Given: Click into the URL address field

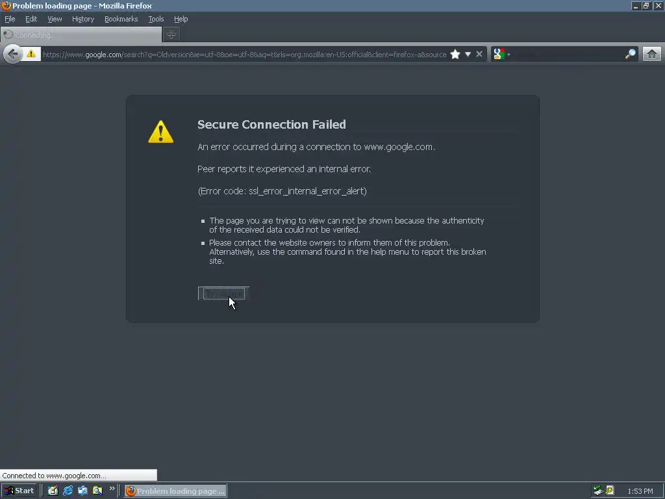Looking at the screenshot, I should click(244, 55).
